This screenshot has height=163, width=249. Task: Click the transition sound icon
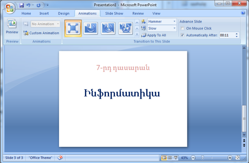click(x=143, y=21)
